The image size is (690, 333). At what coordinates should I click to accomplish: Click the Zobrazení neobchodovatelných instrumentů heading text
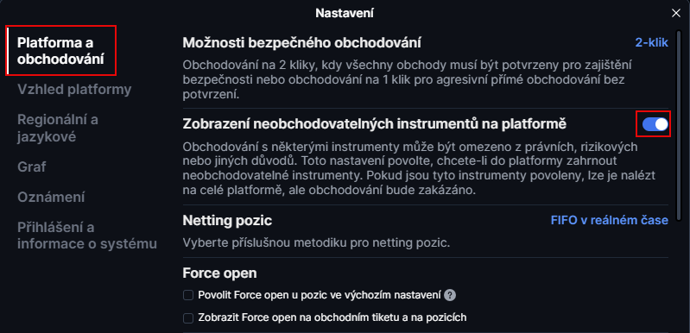[375, 124]
